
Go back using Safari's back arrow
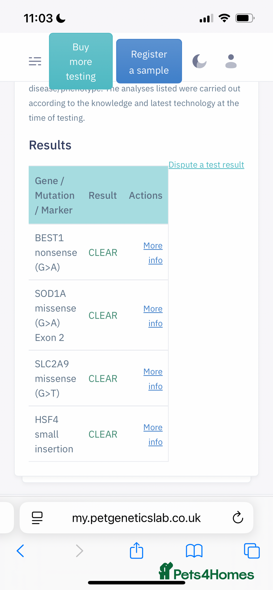coord(20,551)
